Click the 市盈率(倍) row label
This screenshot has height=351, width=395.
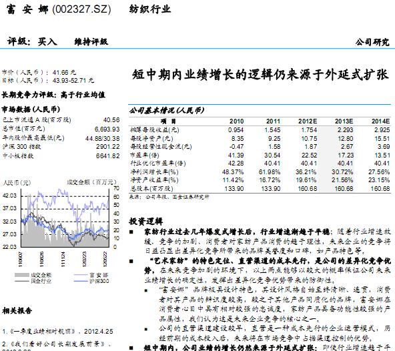point(145,155)
